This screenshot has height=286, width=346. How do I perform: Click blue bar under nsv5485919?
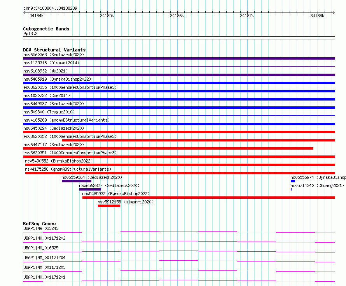(179, 83)
